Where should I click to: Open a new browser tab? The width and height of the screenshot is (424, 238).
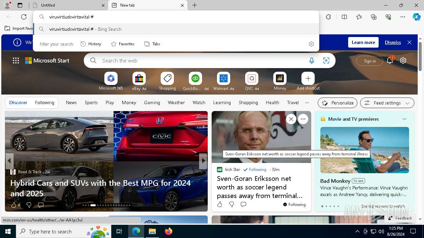click(195, 5)
